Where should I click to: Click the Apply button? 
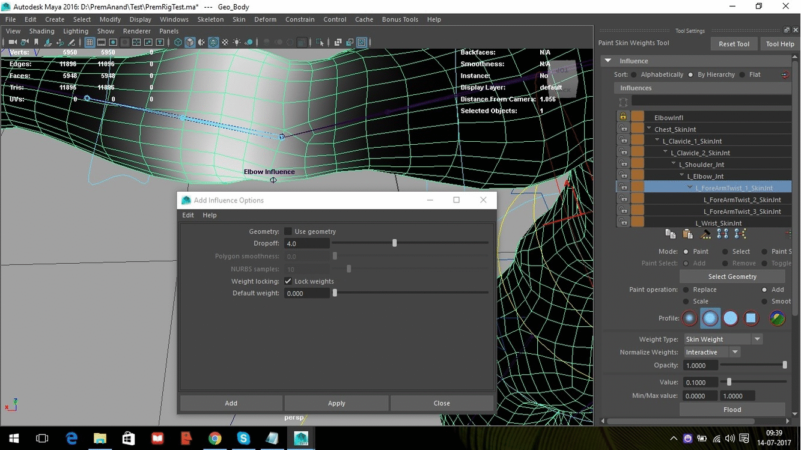coord(337,403)
